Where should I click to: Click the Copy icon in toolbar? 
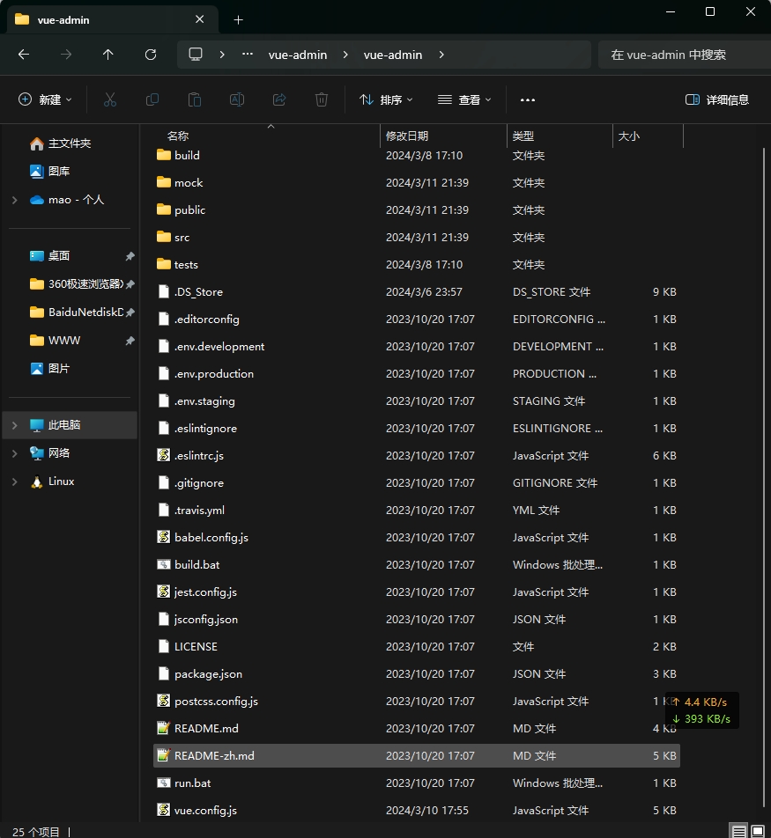coord(152,100)
